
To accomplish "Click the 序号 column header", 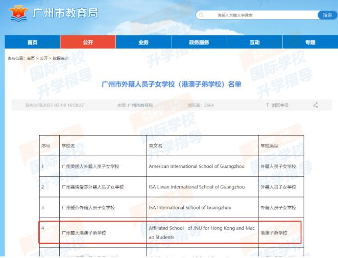I will point(50,146).
